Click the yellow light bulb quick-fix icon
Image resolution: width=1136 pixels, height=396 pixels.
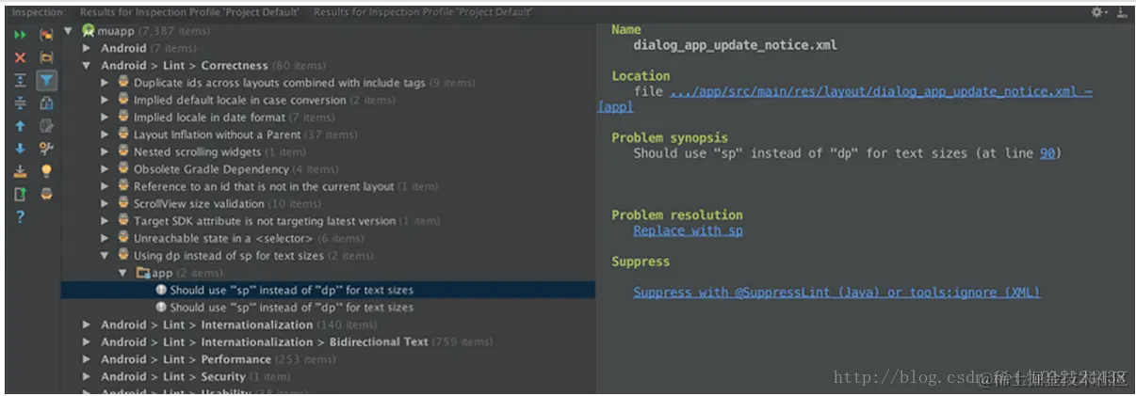46,171
